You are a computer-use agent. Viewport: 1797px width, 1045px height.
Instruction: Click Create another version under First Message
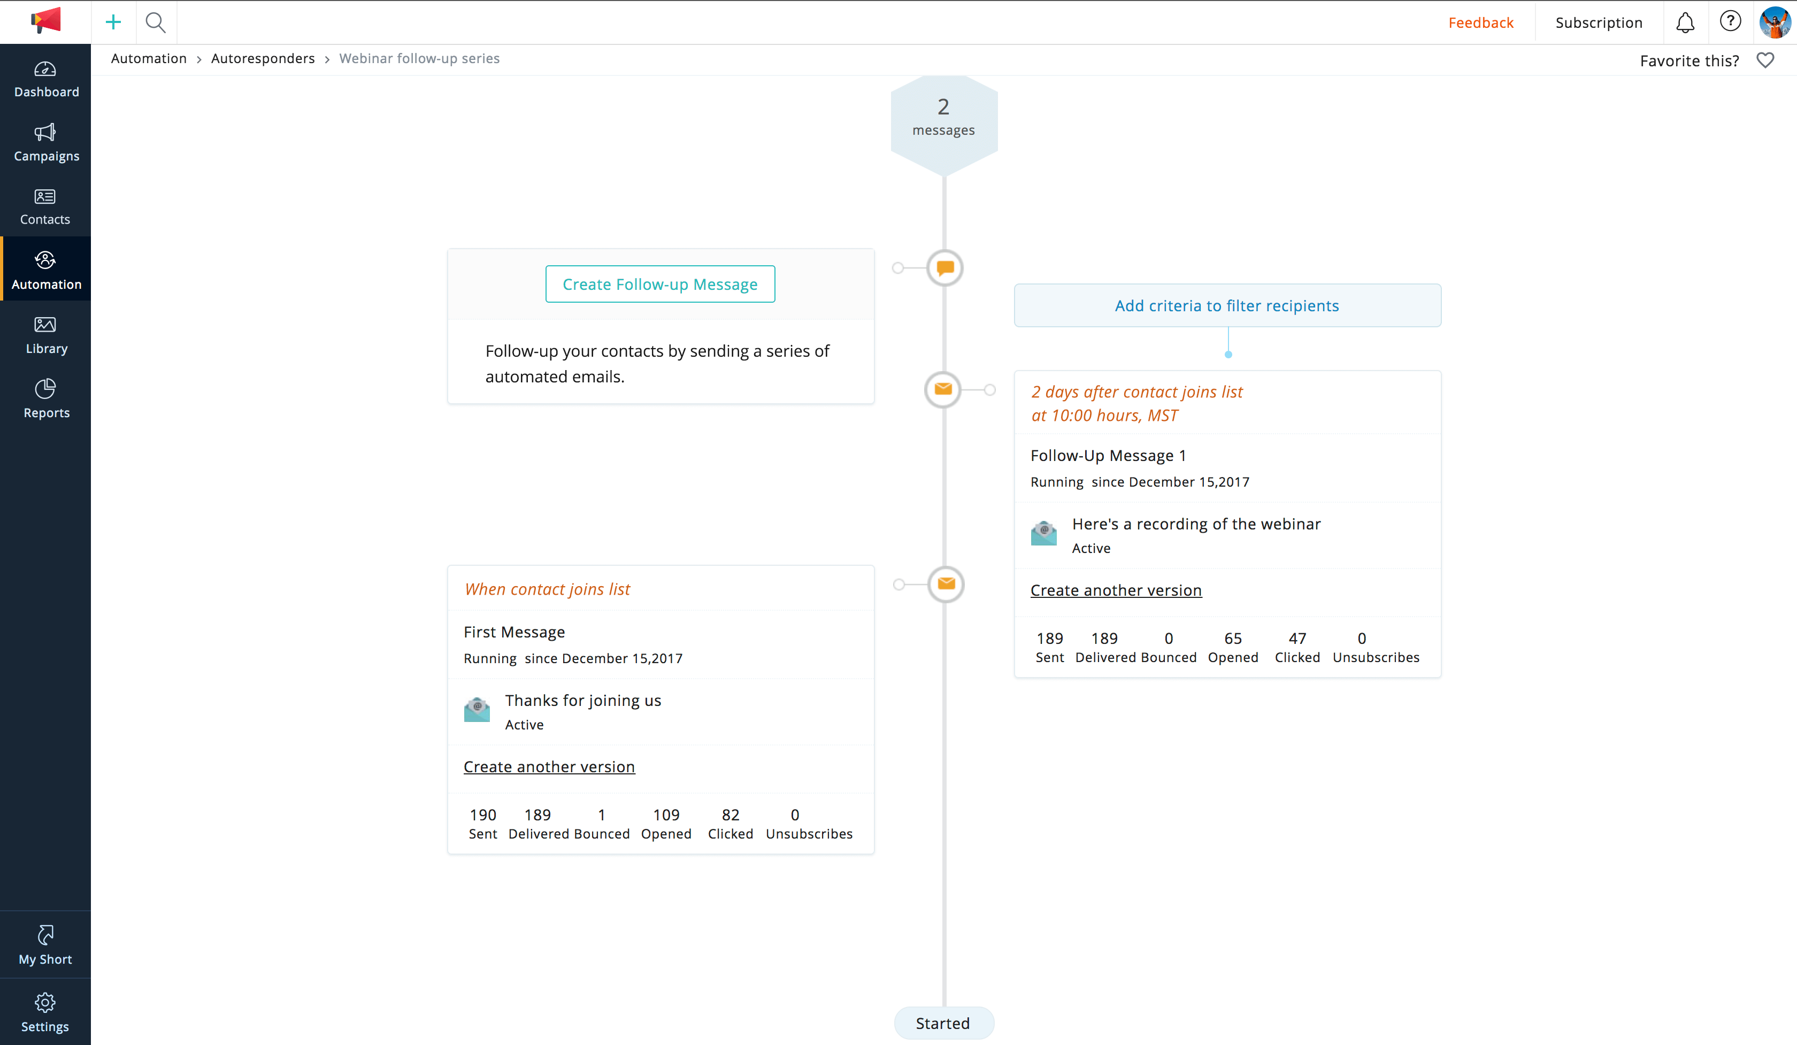coord(549,766)
